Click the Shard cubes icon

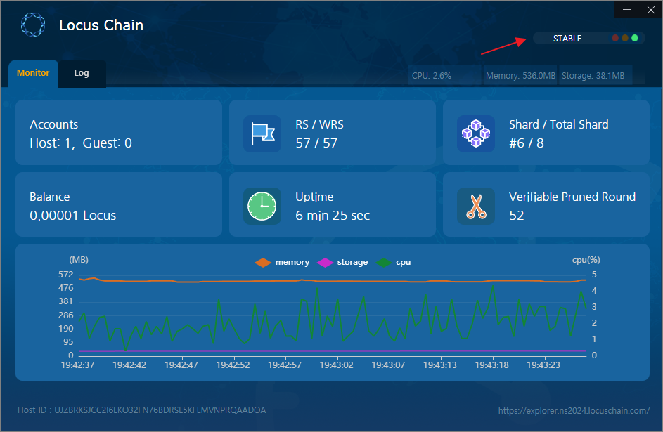pos(476,133)
